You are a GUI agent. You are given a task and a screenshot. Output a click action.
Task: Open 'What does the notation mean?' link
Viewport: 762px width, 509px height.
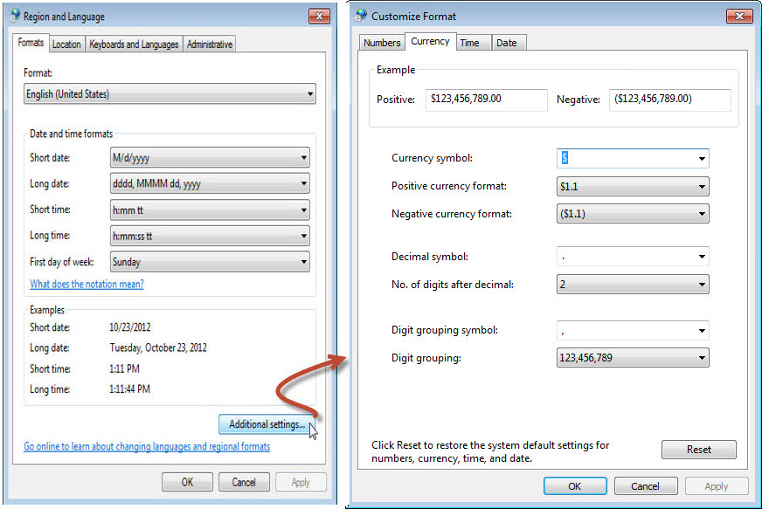click(x=87, y=285)
